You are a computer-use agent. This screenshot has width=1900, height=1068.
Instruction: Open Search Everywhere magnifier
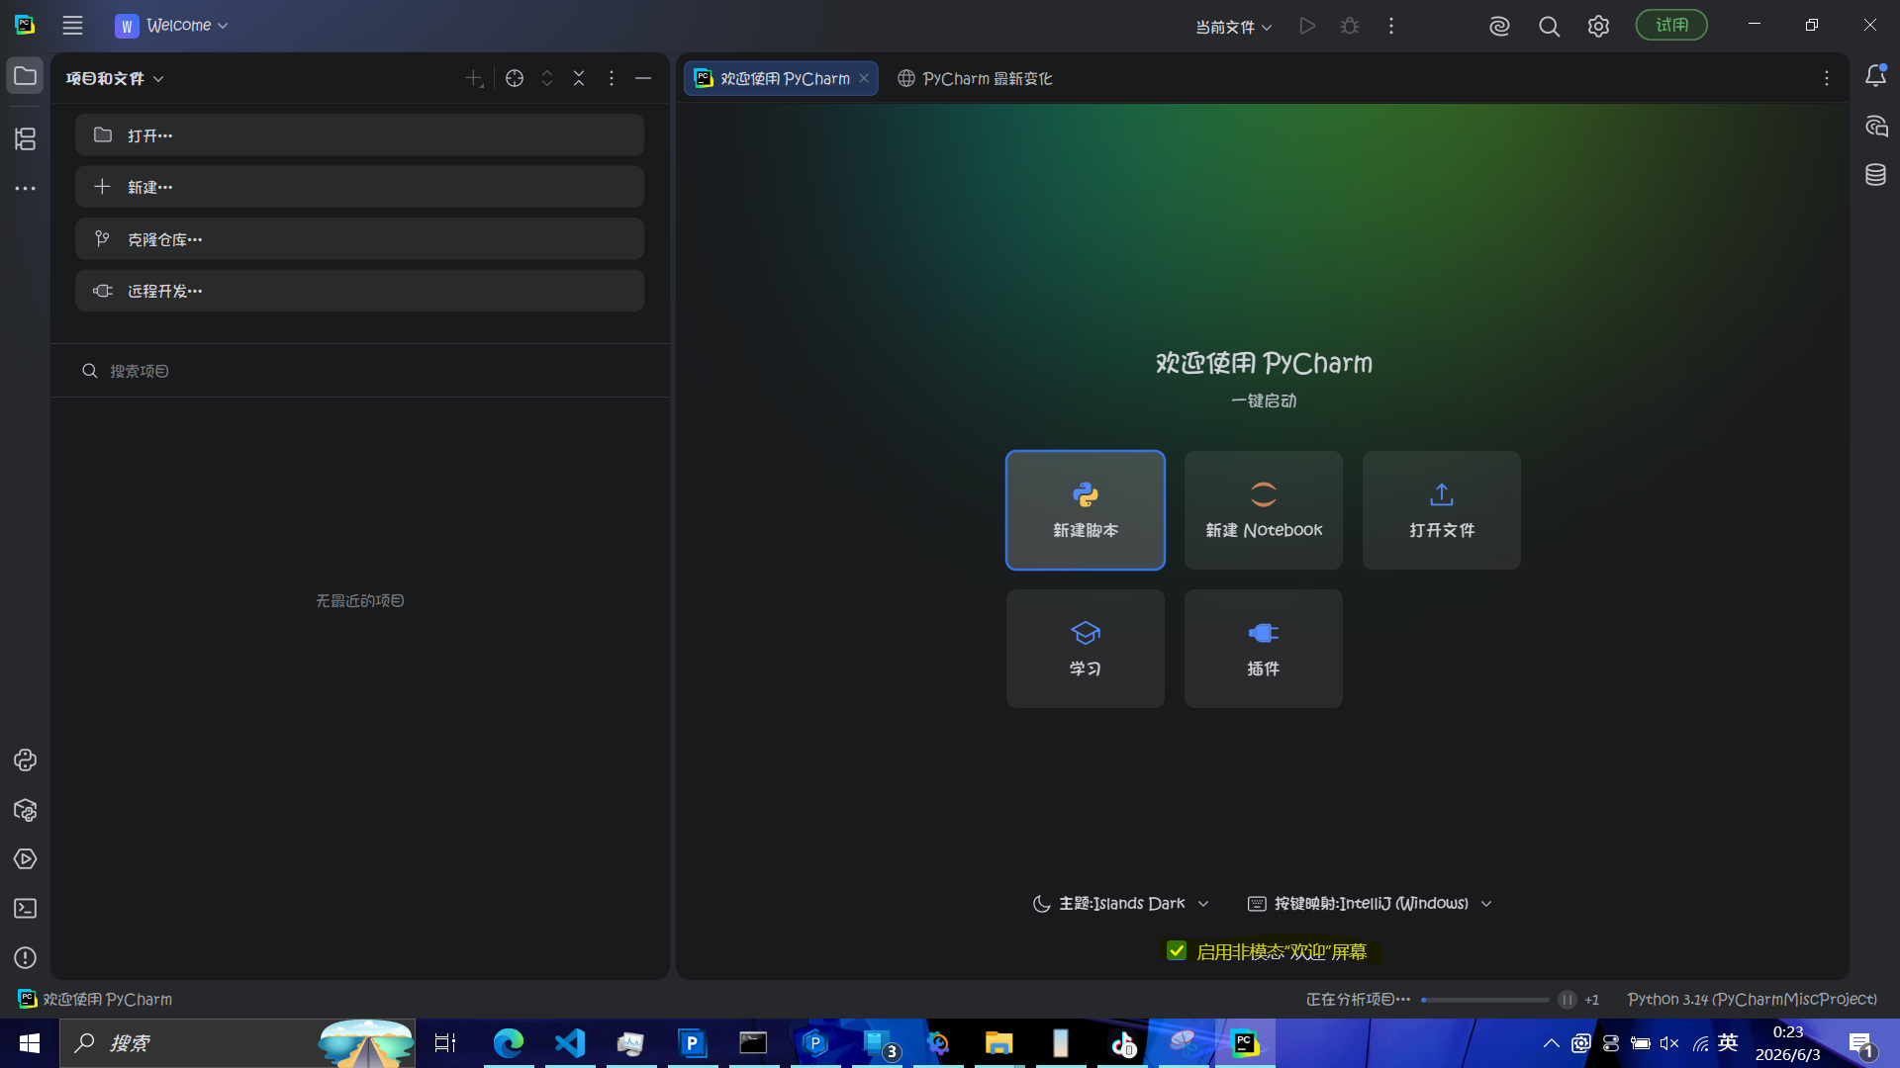(1550, 27)
